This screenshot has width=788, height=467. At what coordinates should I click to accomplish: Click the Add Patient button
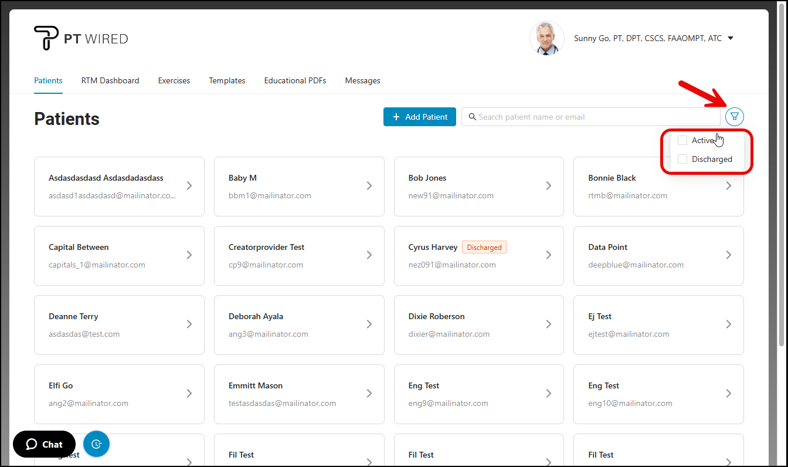[420, 117]
